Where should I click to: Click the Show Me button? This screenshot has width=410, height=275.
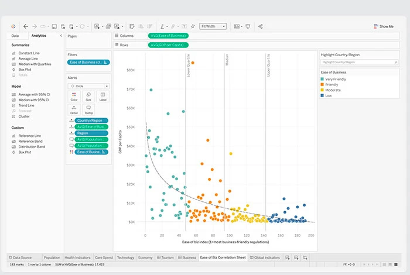click(x=384, y=26)
